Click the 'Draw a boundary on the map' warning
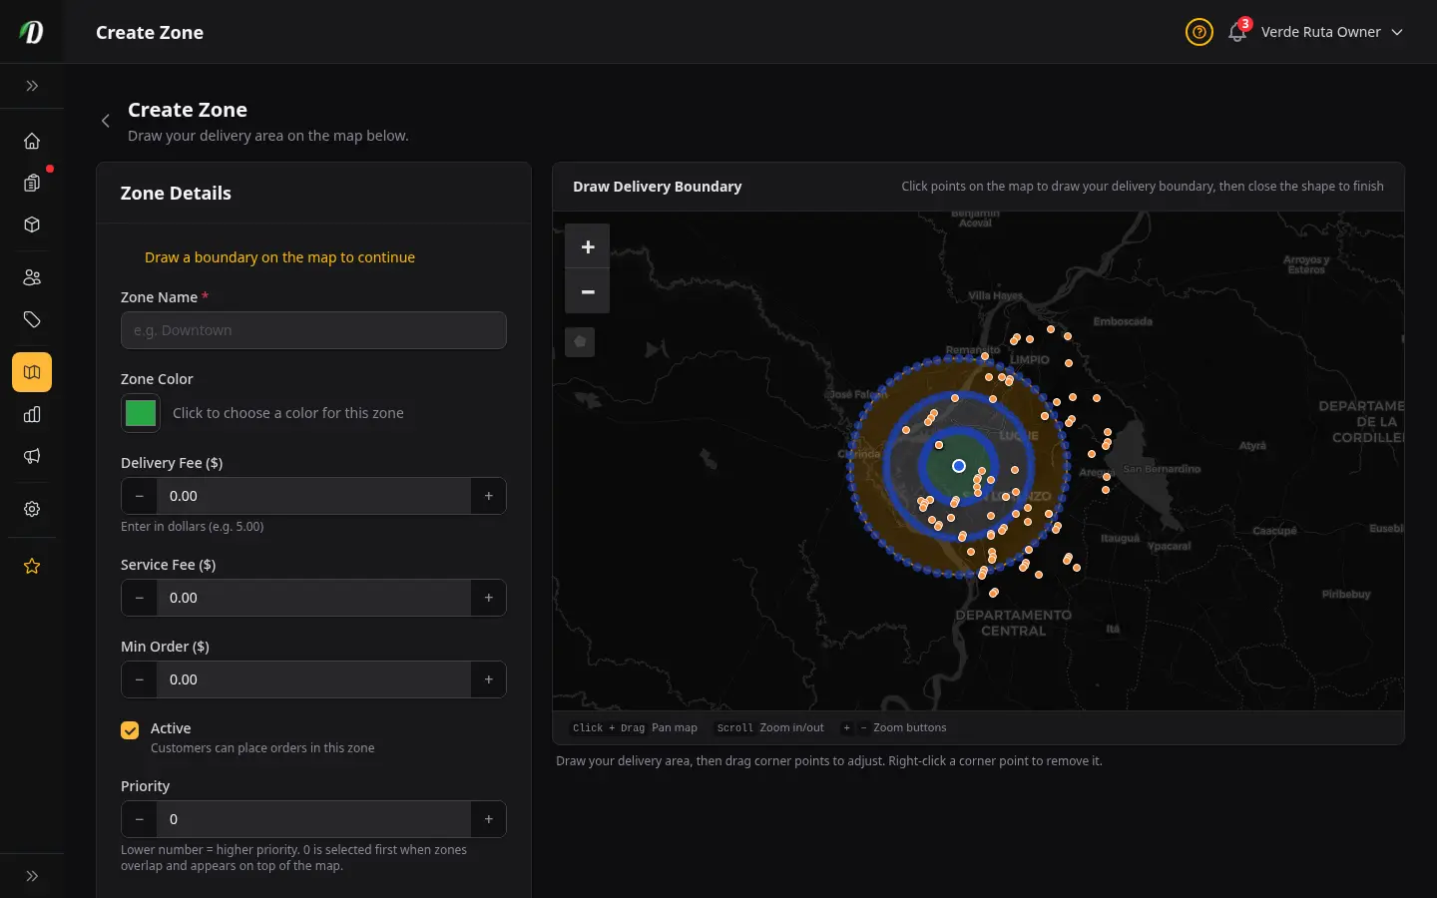The image size is (1437, 898). [x=279, y=257]
